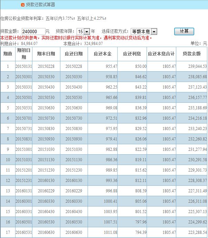Image resolution: width=208 pixels, height=238 pixels.
Task: Click the 应还本金 column header
Action: coord(102,54)
